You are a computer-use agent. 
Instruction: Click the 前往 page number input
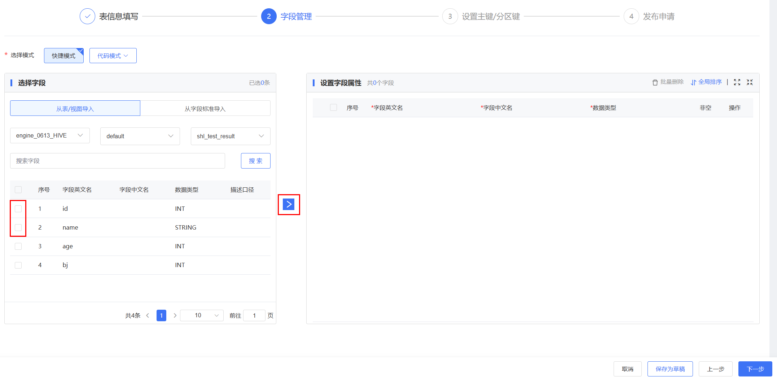pyautogui.click(x=254, y=315)
